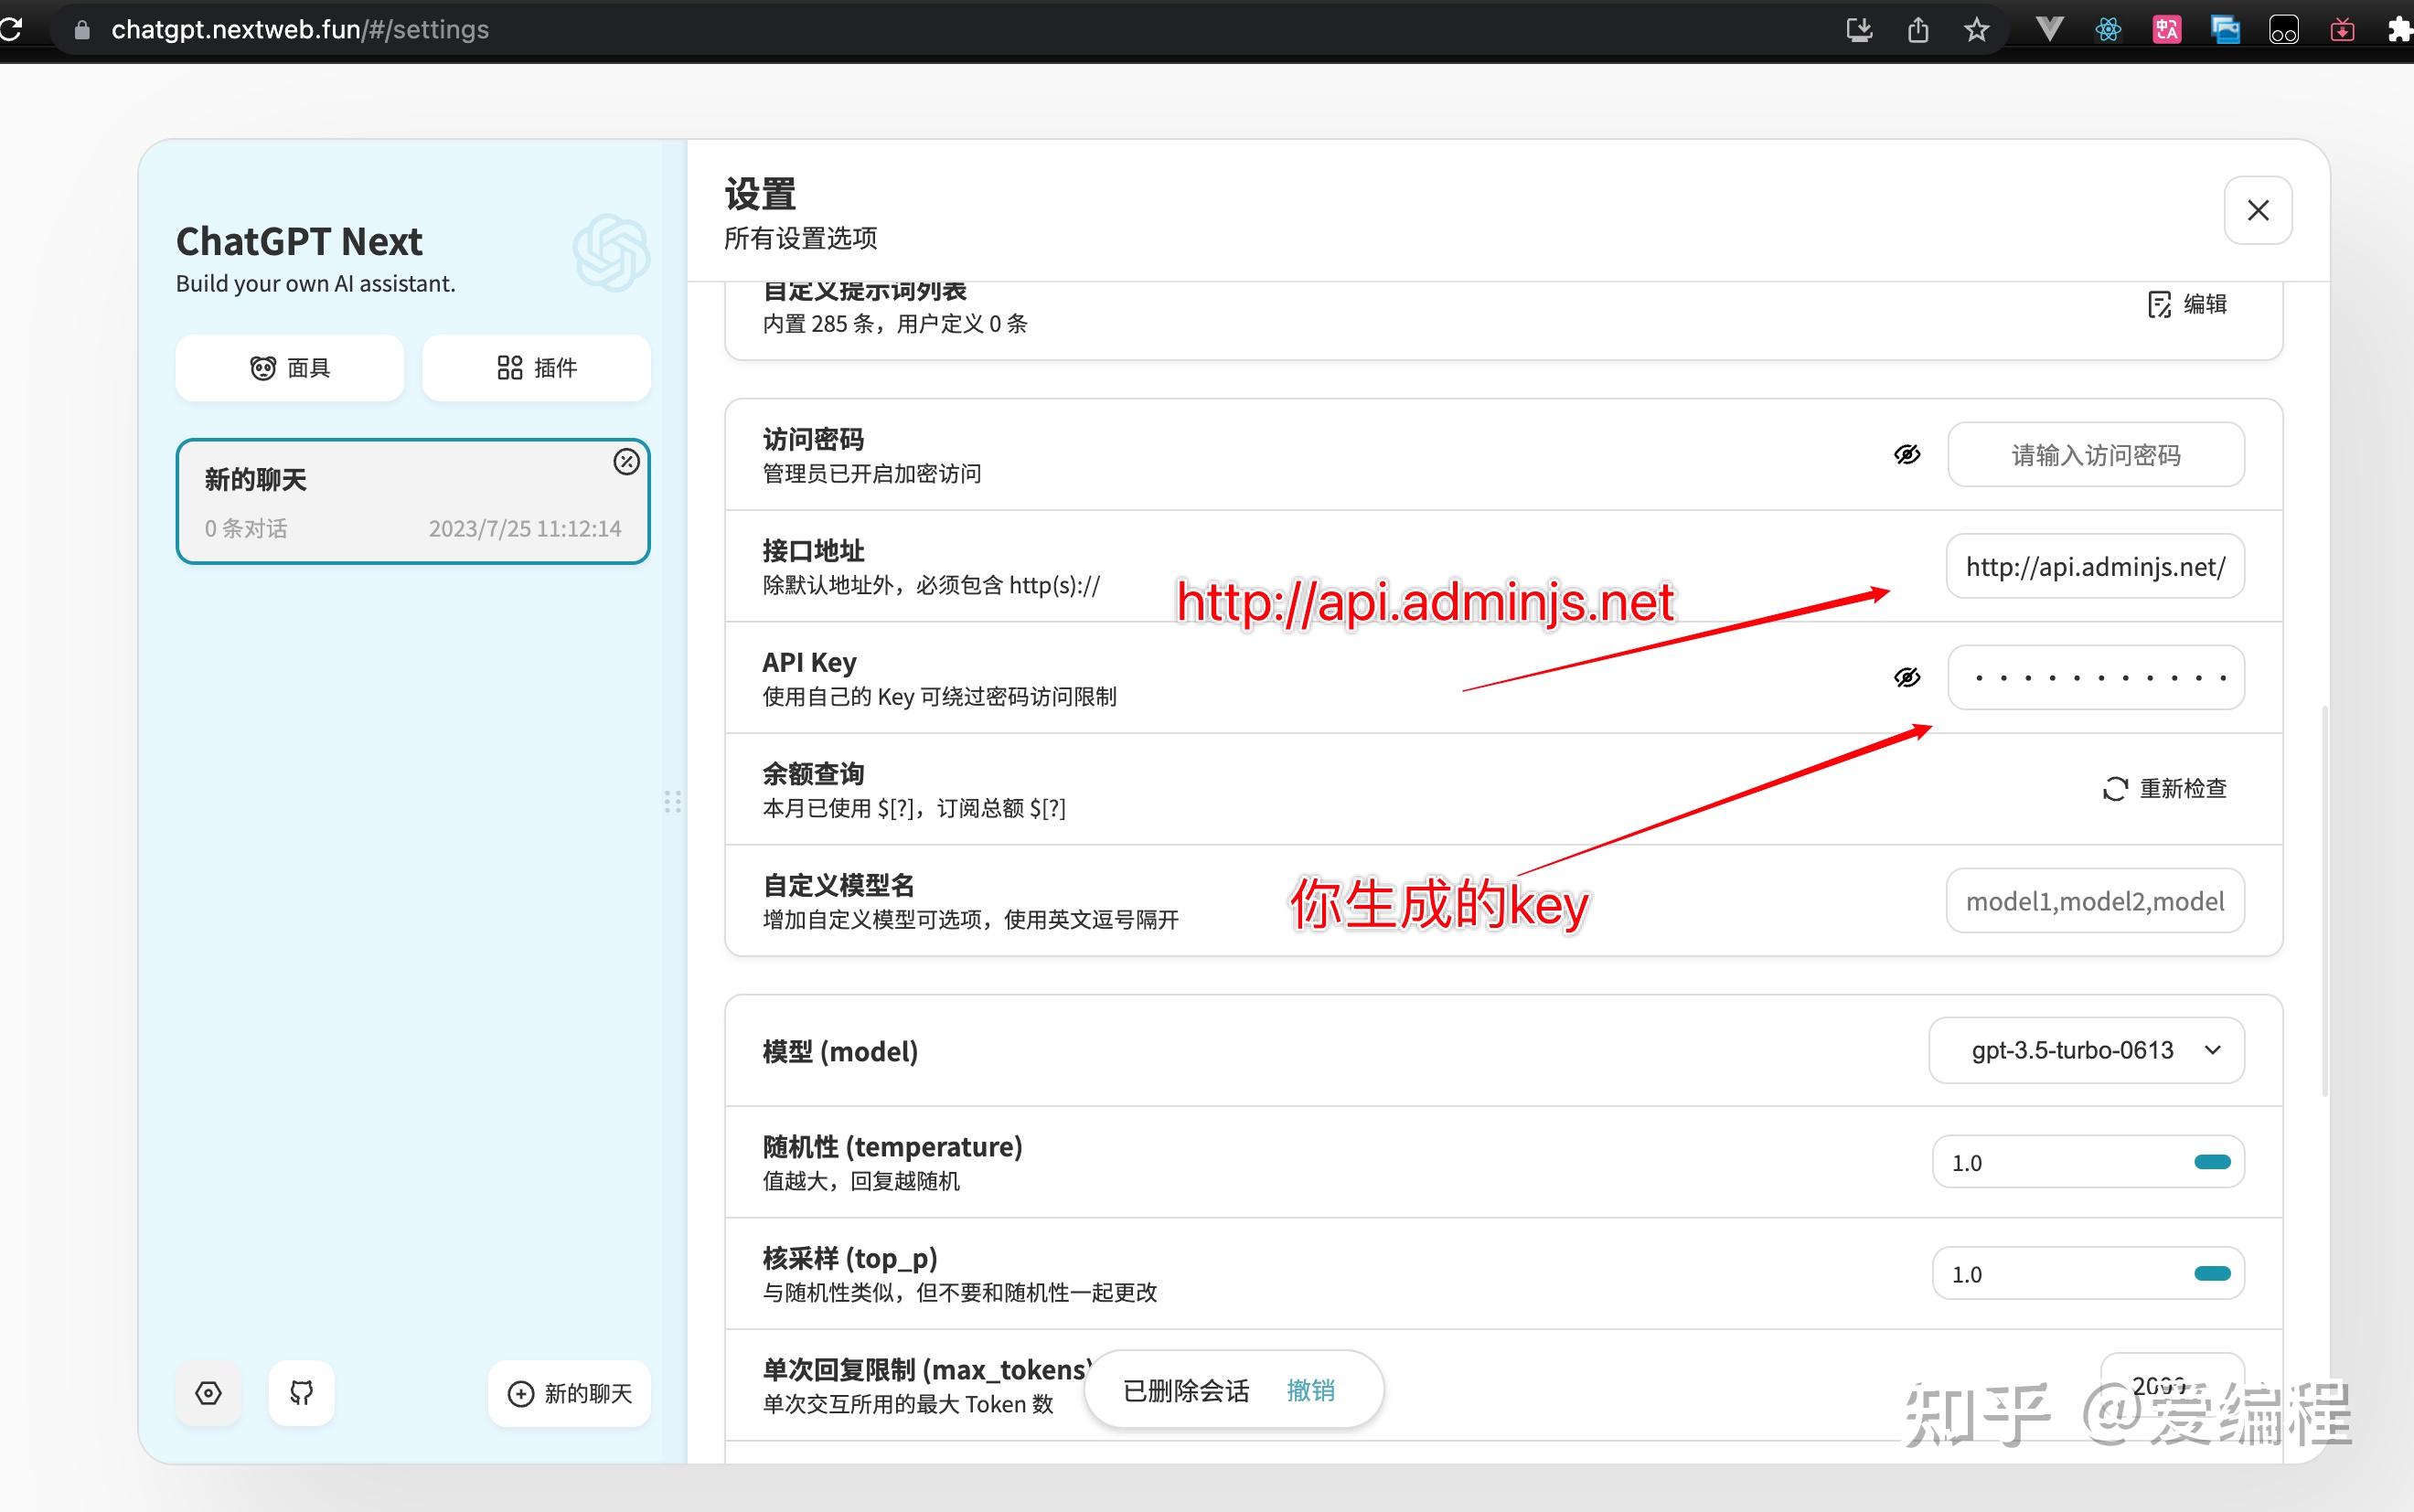Image resolution: width=2414 pixels, height=1512 pixels.
Task: Start a 新的聊天 from the sidebar button
Action: click(x=569, y=1393)
